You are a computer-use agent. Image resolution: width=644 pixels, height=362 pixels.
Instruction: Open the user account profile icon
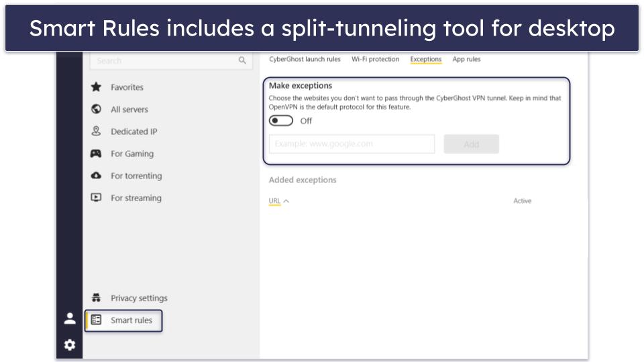(70, 318)
